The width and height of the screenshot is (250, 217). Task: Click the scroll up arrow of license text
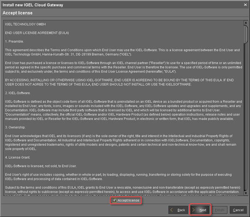point(246,22)
